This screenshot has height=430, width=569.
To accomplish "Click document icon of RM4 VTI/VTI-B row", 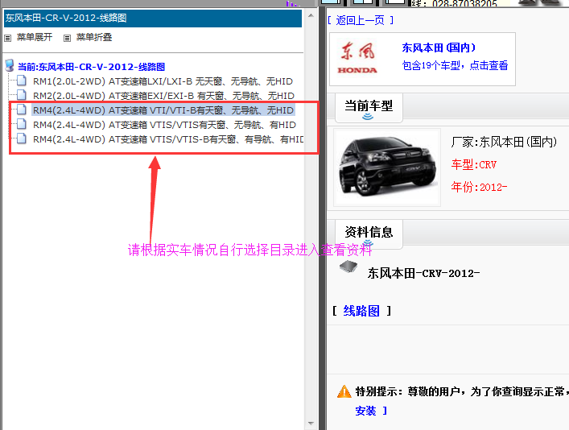I will pyautogui.click(x=22, y=110).
